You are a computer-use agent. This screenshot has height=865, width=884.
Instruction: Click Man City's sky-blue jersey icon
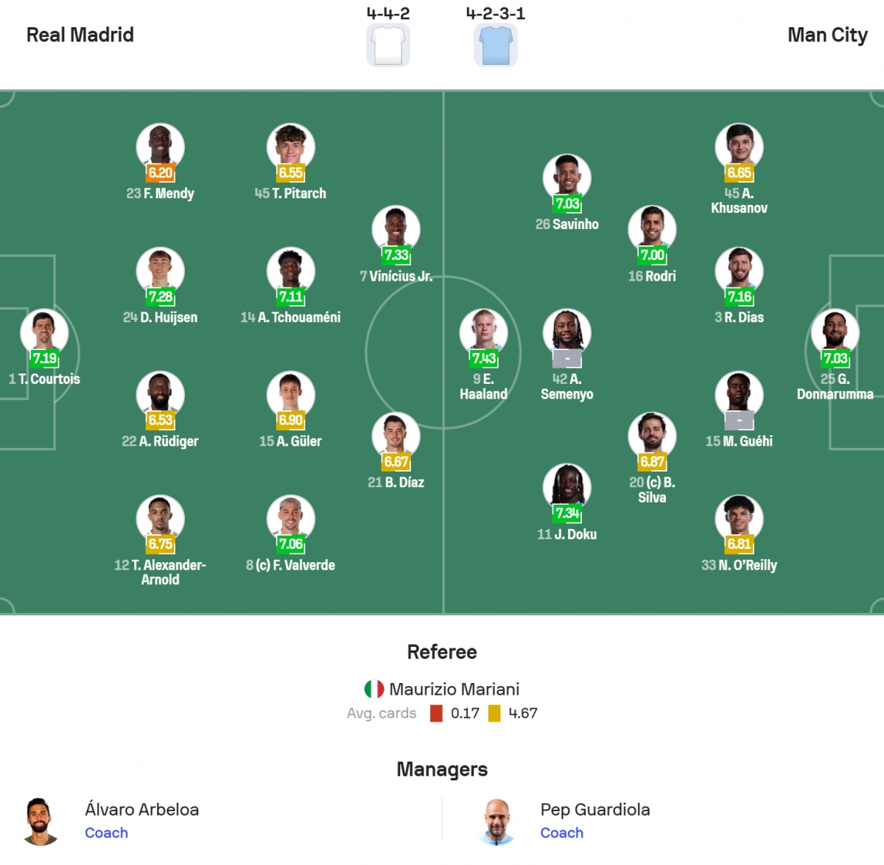click(x=496, y=45)
